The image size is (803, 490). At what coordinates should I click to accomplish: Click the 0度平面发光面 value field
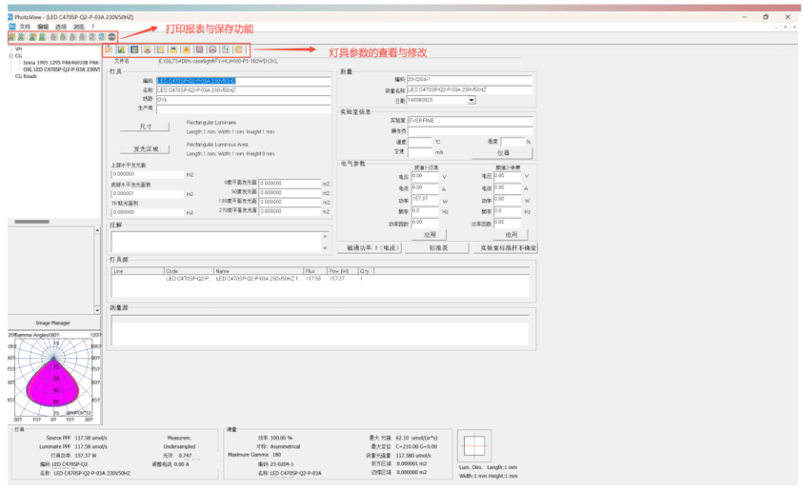[290, 183]
